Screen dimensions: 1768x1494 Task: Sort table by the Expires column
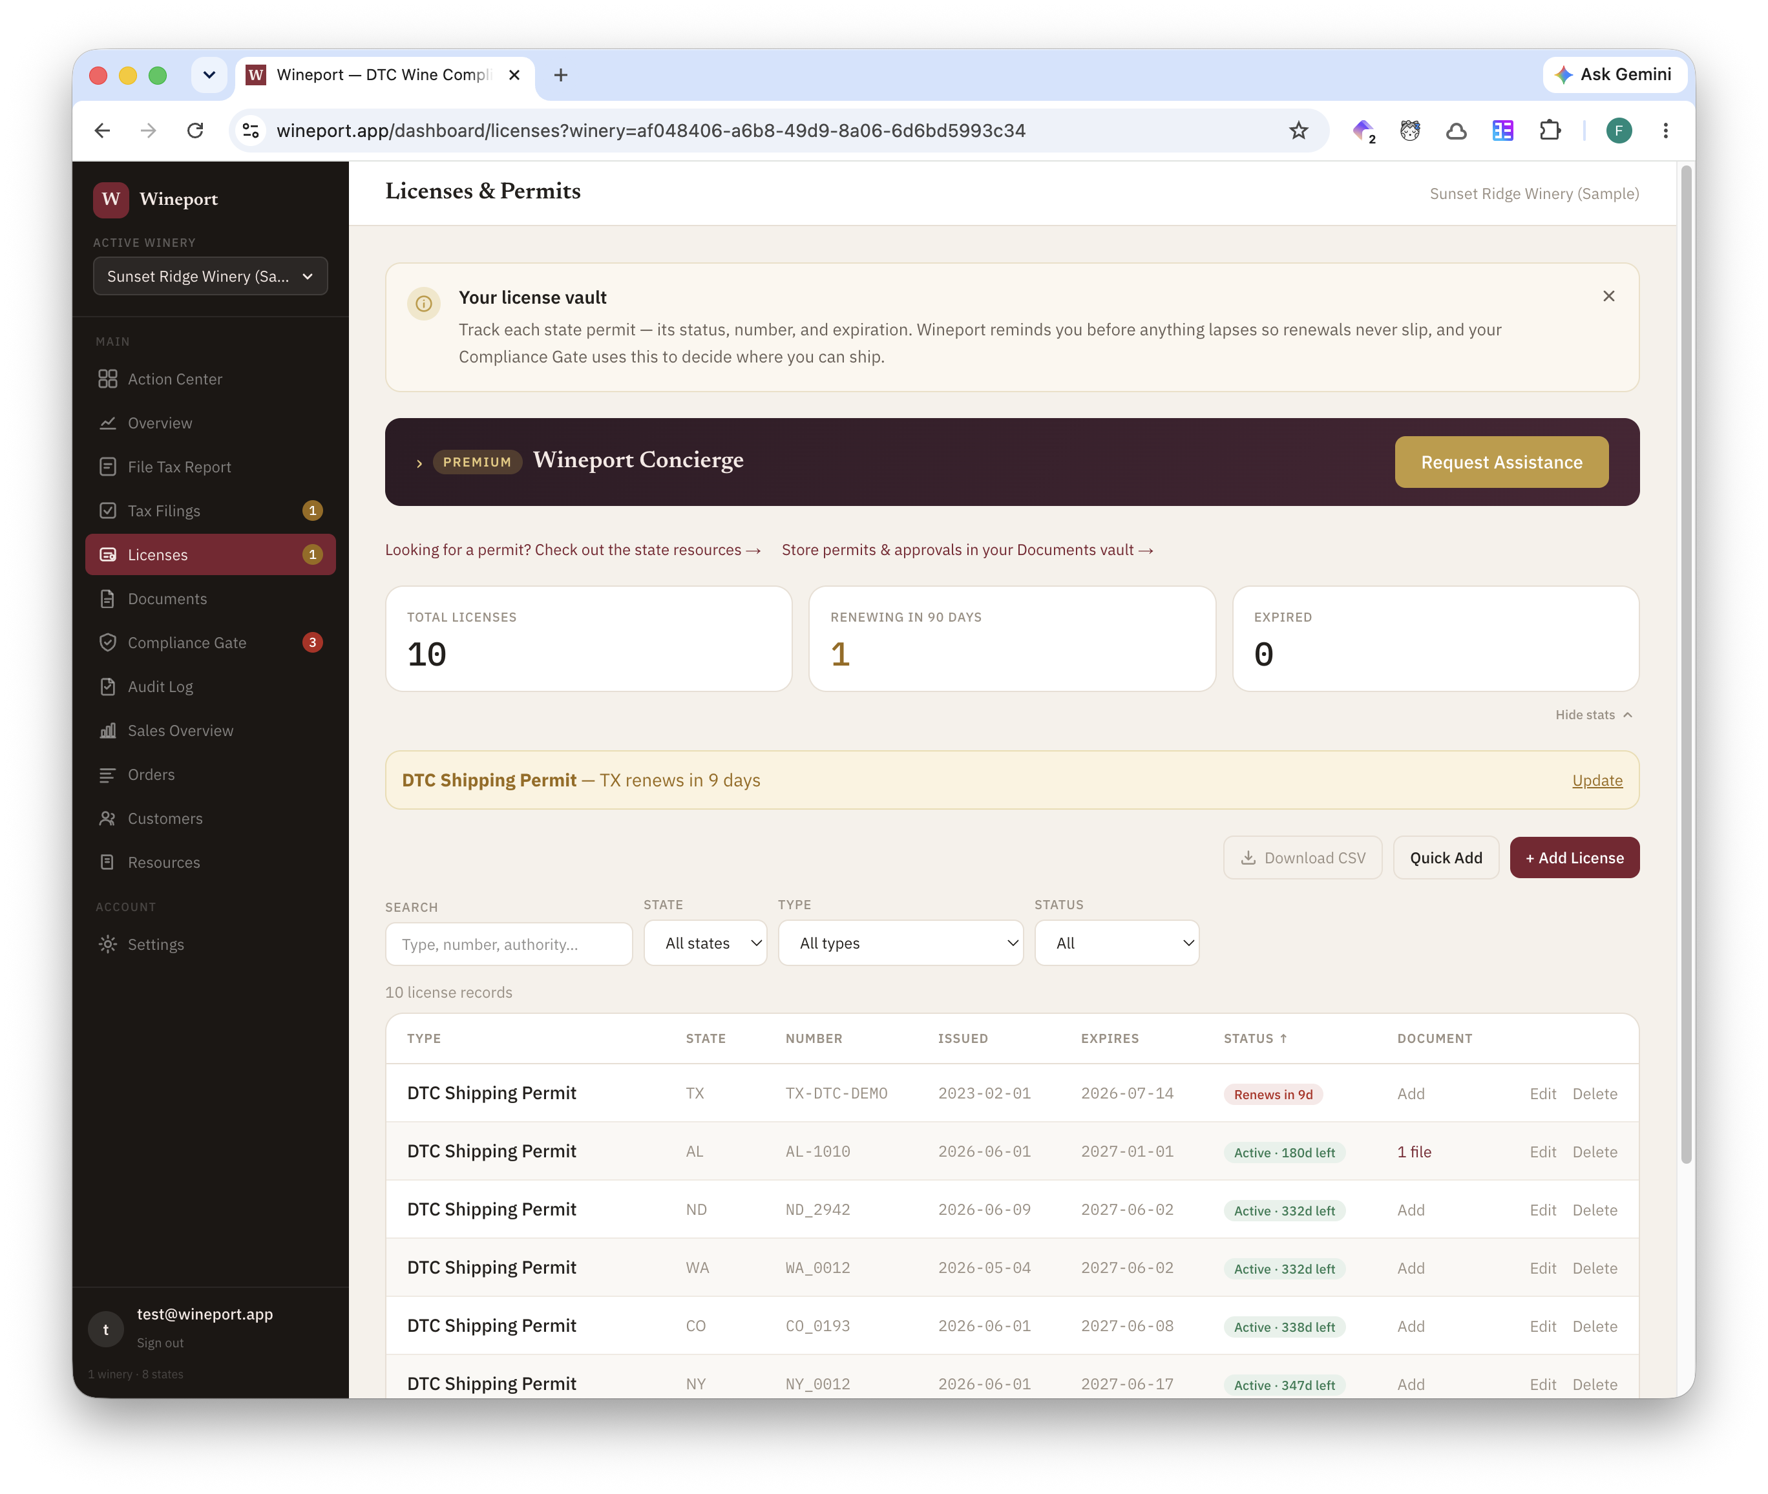pos(1110,1038)
